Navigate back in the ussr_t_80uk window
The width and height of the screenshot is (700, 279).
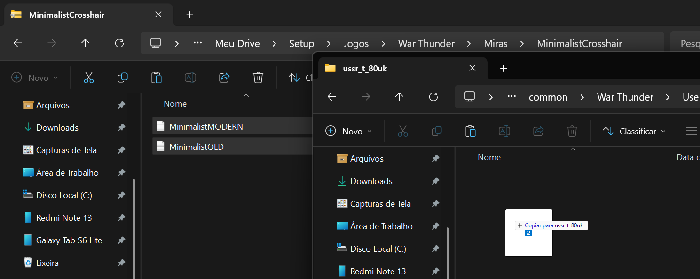pyautogui.click(x=332, y=97)
